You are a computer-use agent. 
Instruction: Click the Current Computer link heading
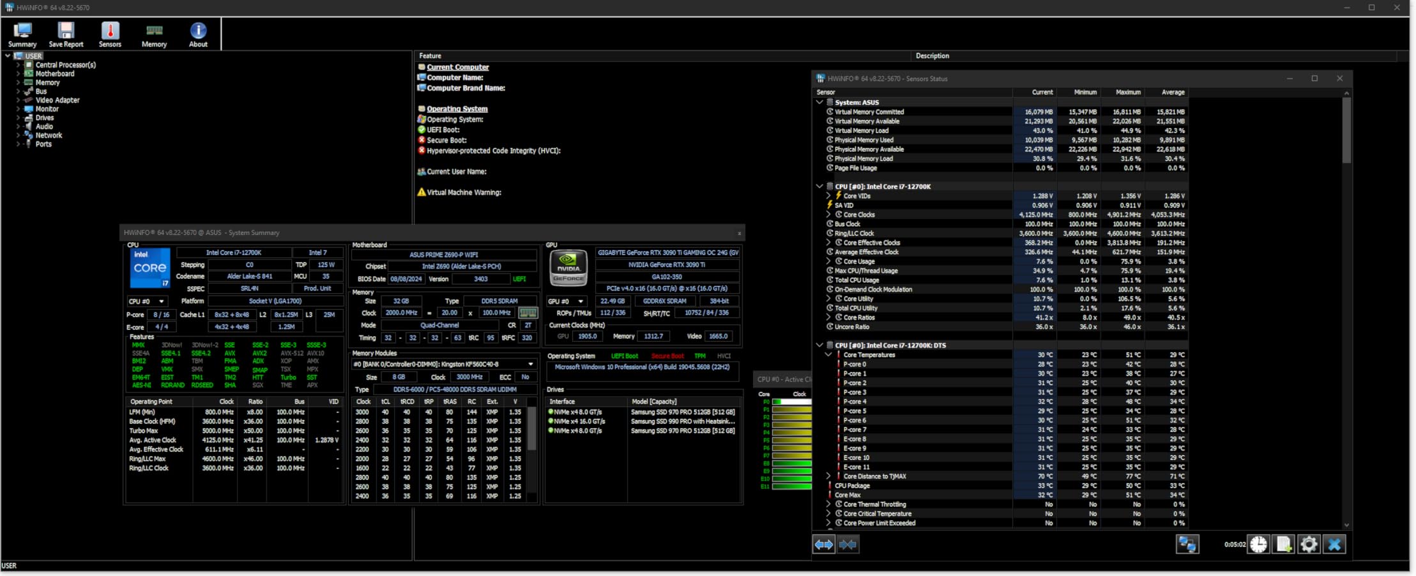coord(458,67)
